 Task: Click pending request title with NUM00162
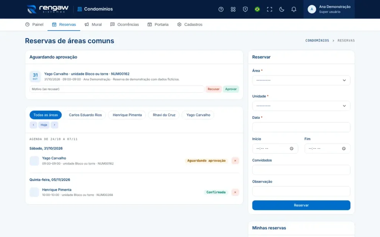click(x=87, y=74)
